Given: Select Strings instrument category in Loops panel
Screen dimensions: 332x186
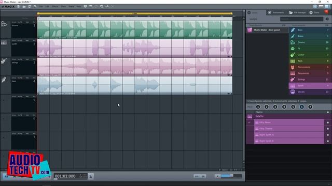Looking at the screenshot, I should (x=310, y=80).
